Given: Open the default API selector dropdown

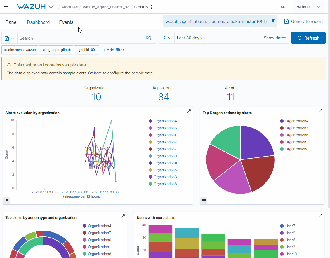Looking at the screenshot, I should click(x=308, y=7).
